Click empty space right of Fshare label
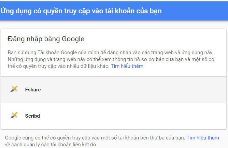The height and width of the screenshot is (148, 228). coord(137,90)
